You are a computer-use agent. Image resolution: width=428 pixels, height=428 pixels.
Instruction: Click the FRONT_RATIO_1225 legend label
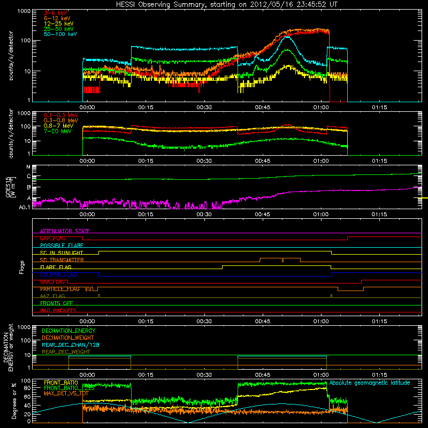pyautogui.click(x=69, y=388)
